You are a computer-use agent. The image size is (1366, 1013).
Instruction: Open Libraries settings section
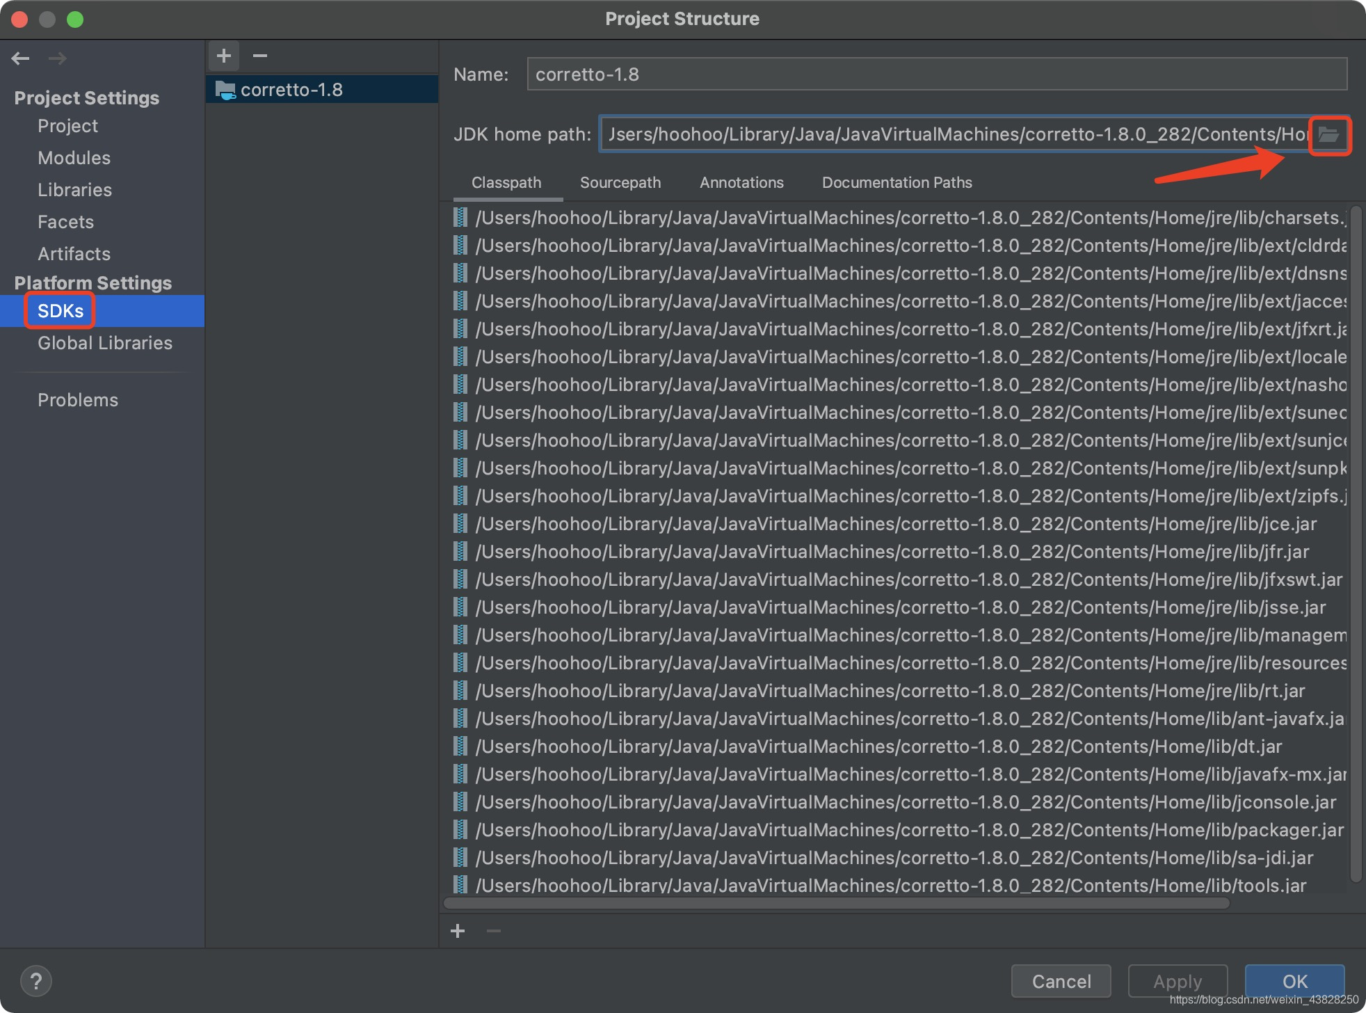(74, 190)
